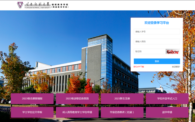Open 2023级录取信息查询
The width and height of the screenshot is (195, 122).
click(77, 99)
